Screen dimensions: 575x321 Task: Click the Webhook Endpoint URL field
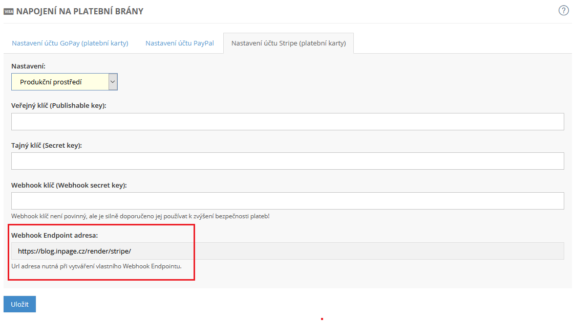pos(287,251)
